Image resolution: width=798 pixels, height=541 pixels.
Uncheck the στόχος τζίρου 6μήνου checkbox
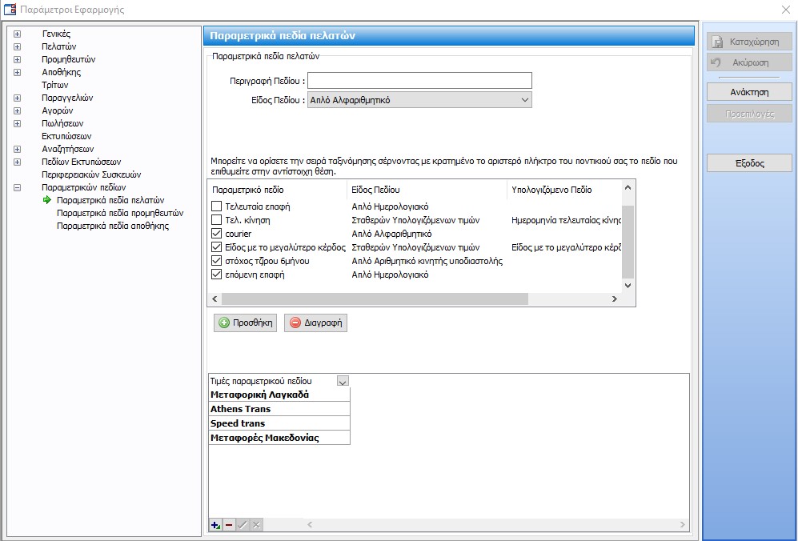click(216, 261)
